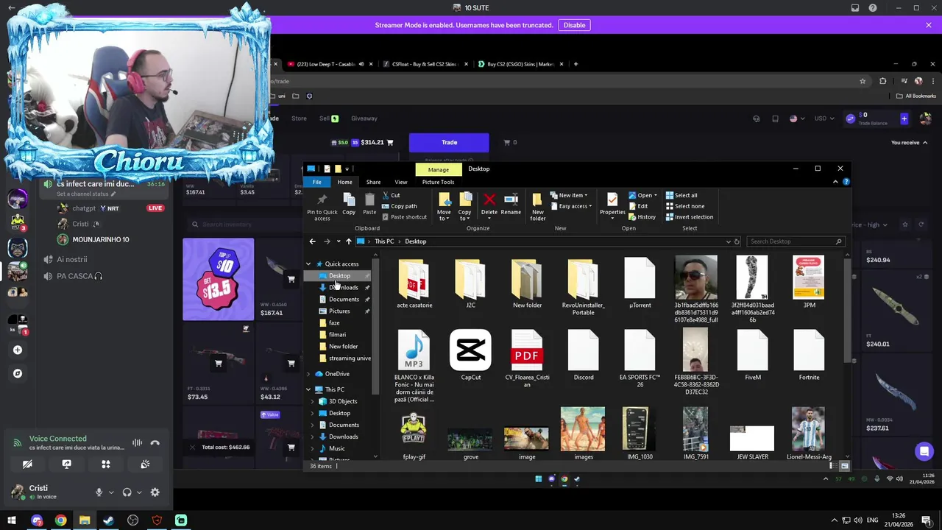Deafen Discord headphones
The image size is (942, 530).
click(127, 492)
